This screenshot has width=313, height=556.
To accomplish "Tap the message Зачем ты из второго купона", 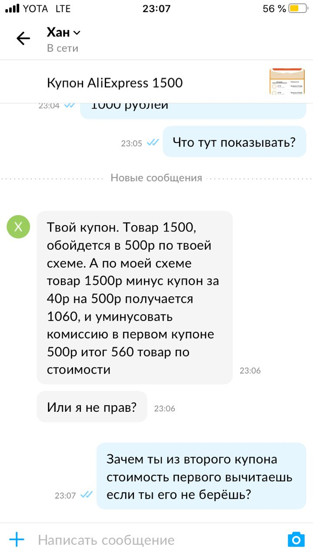I will coord(201,477).
